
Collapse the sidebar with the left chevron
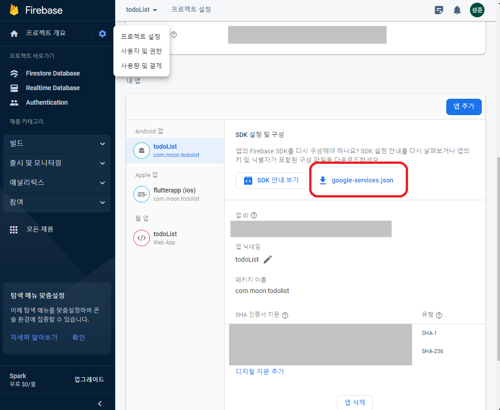click(x=100, y=404)
